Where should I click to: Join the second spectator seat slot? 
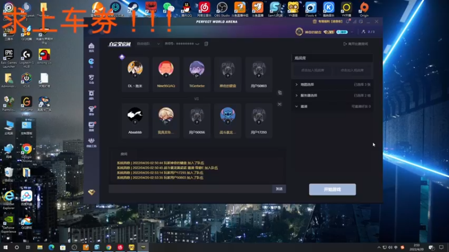[x=352, y=71]
